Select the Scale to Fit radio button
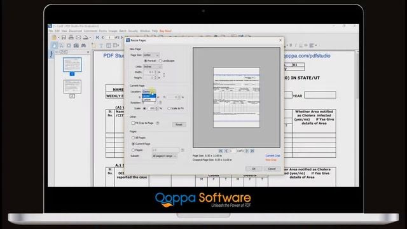 coord(169,108)
